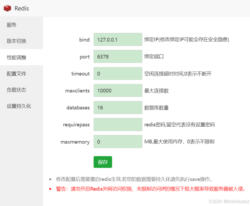Click the 空闲连接超时时间 description
The width and height of the screenshot is (250, 206).
(178, 74)
